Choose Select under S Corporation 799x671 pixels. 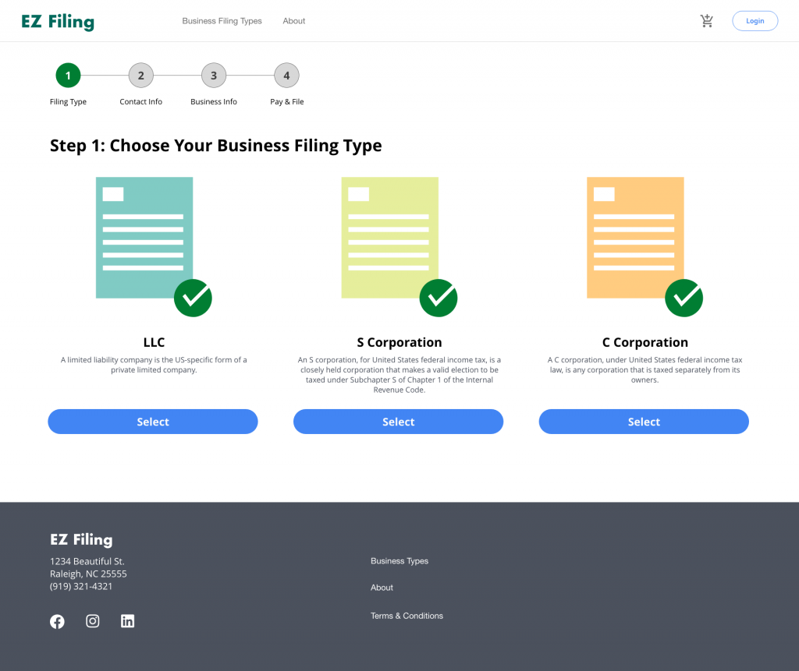click(x=398, y=422)
